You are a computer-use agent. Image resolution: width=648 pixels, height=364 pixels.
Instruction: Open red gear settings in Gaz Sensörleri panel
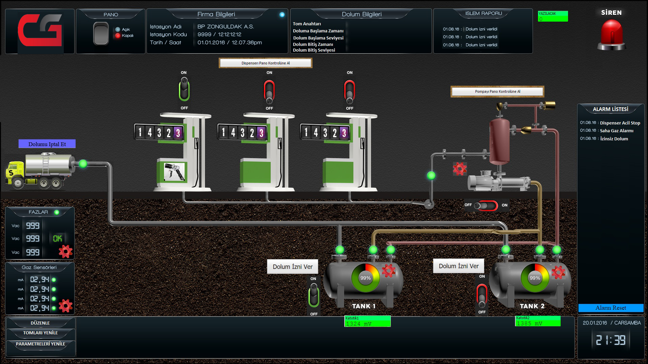coord(65,306)
